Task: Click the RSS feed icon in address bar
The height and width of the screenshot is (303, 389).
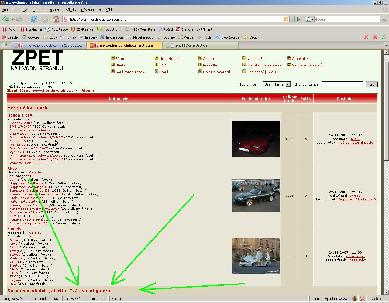Action: tap(286, 19)
